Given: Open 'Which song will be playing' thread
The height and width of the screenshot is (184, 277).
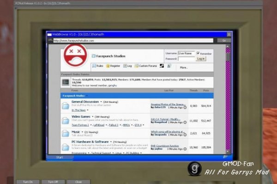Looking at the screenshot, I should click(168, 132).
